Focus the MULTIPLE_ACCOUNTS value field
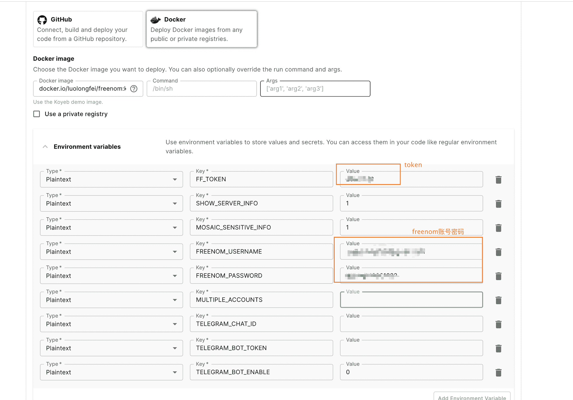 coord(411,300)
